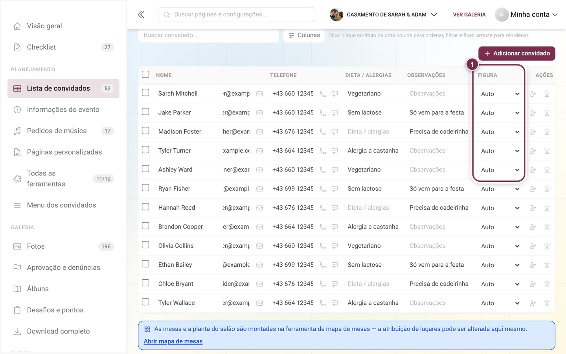Click email icon in Tyler Wallace row
Screen dimensions: 566x354
pyautogui.click(x=259, y=303)
